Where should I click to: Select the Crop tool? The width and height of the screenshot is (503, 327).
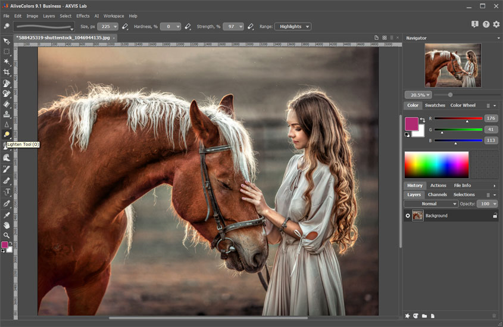point(7,72)
